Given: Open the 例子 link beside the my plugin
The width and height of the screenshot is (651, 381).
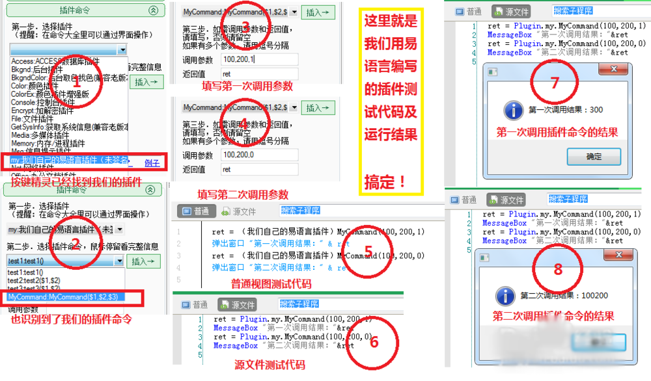Looking at the screenshot, I should 152,163.
